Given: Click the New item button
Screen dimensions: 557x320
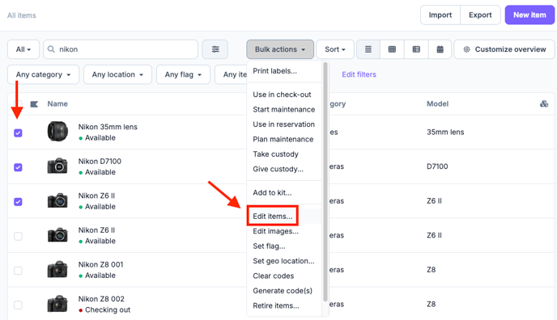Looking at the screenshot, I should tap(529, 15).
